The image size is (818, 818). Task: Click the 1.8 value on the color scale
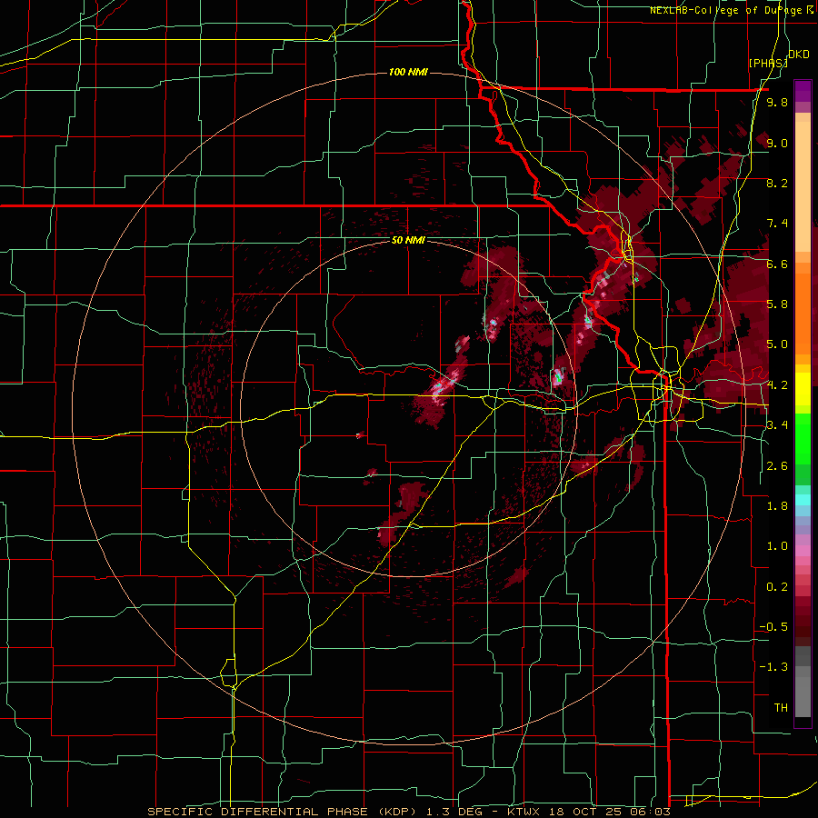[777, 506]
